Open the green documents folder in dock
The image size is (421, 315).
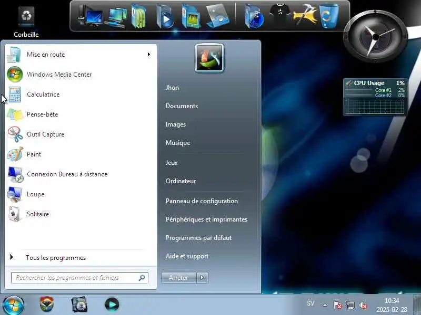[x=139, y=16]
